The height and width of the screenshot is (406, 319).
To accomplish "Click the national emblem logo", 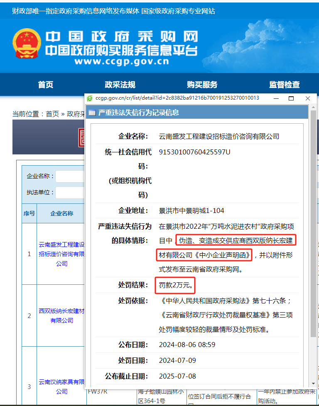I will [x=27, y=43].
